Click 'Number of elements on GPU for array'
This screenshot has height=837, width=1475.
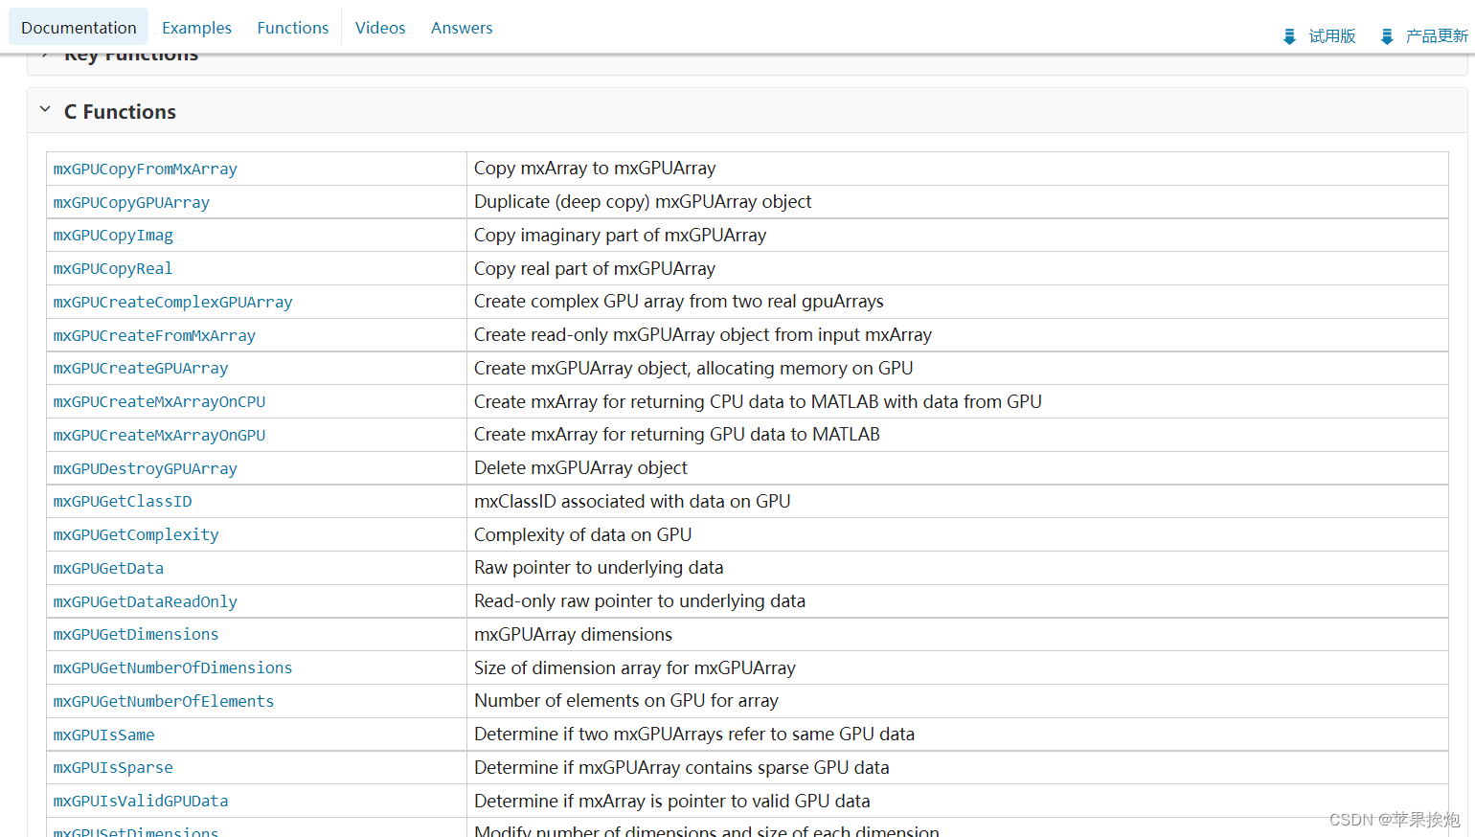(626, 701)
